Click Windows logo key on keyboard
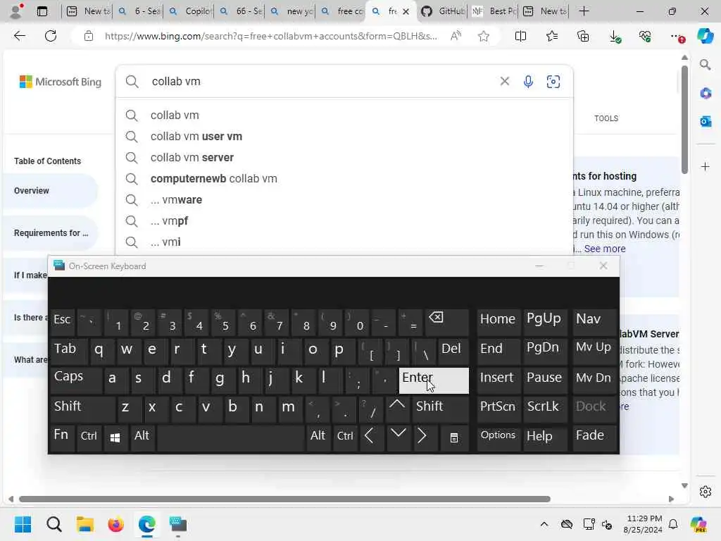 [x=115, y=438]
